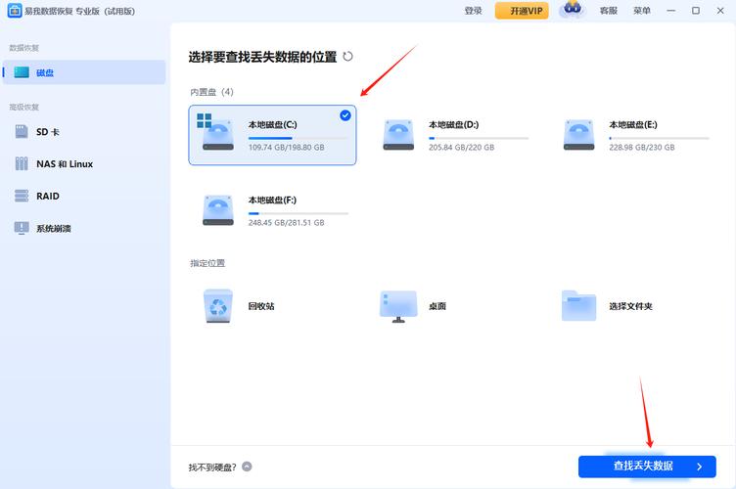Click the 回收站 label
Viewport: 736px width, 489px height.
click(x=261, y=306)
